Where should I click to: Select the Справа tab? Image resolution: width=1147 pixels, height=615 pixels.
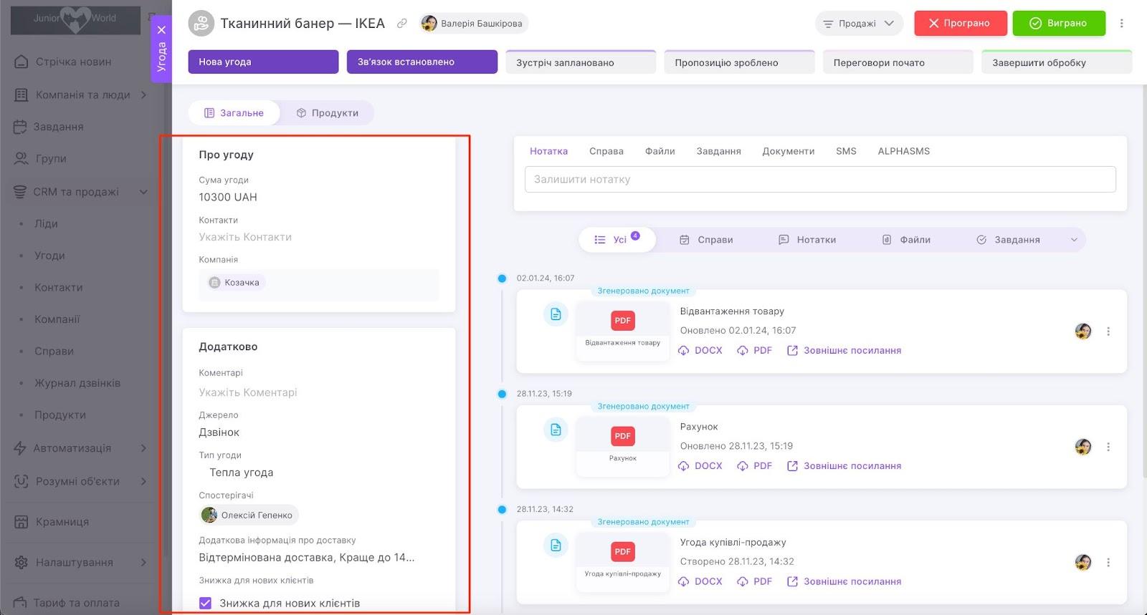pyautogui.click(x=606, y=151)
